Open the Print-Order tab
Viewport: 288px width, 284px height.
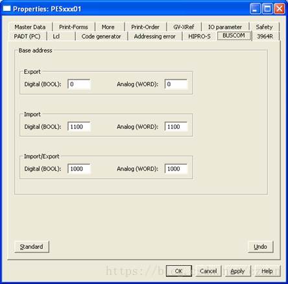coord(145,27)
